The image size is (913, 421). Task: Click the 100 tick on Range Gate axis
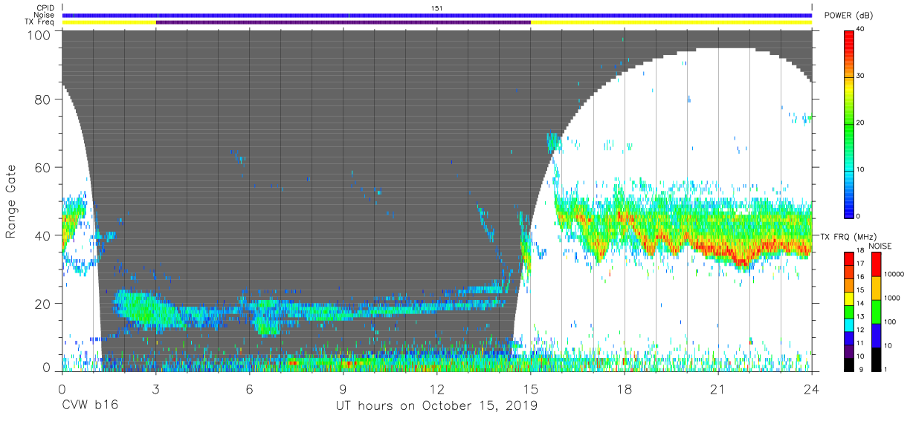tap(40, 34)
